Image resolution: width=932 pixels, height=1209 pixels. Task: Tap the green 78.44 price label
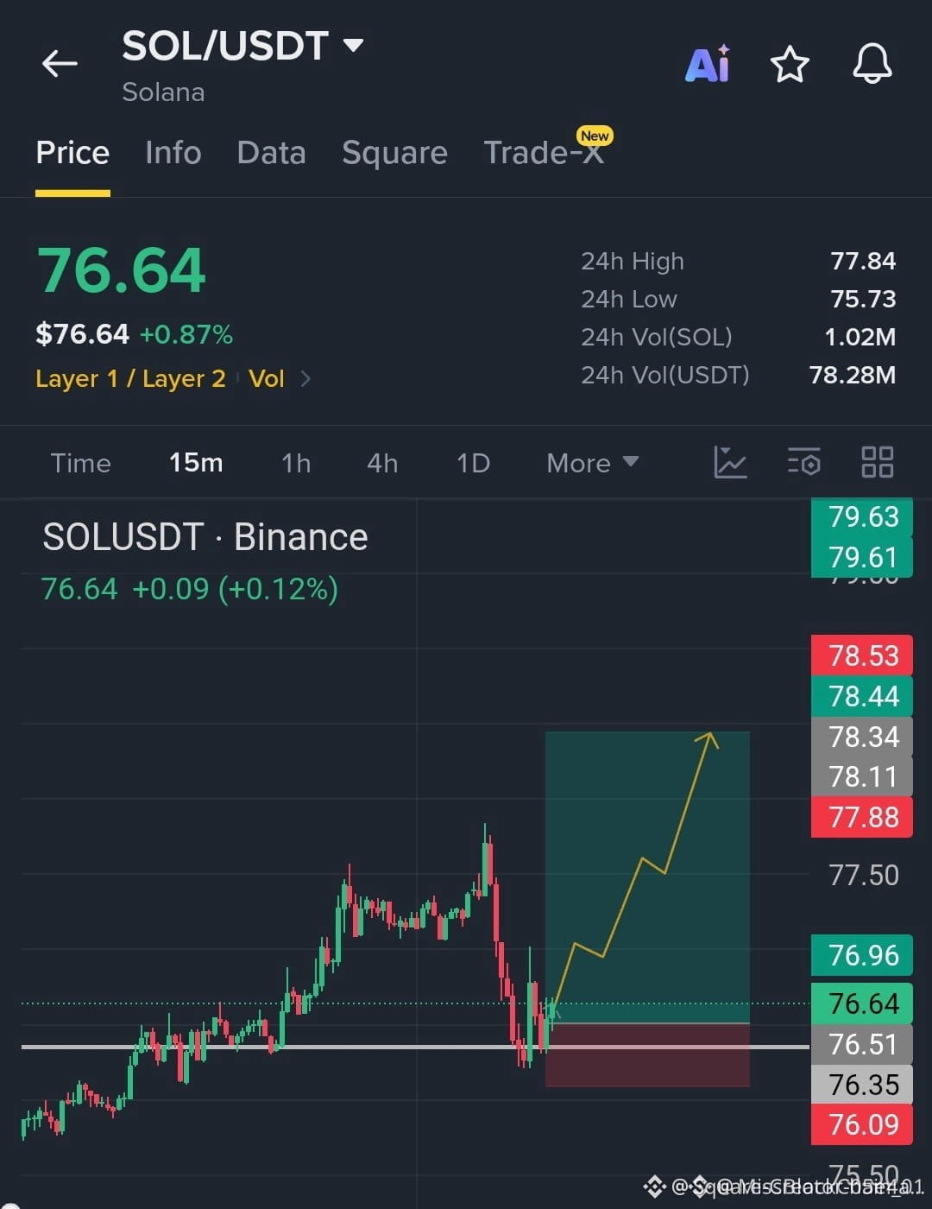(862, 696)
